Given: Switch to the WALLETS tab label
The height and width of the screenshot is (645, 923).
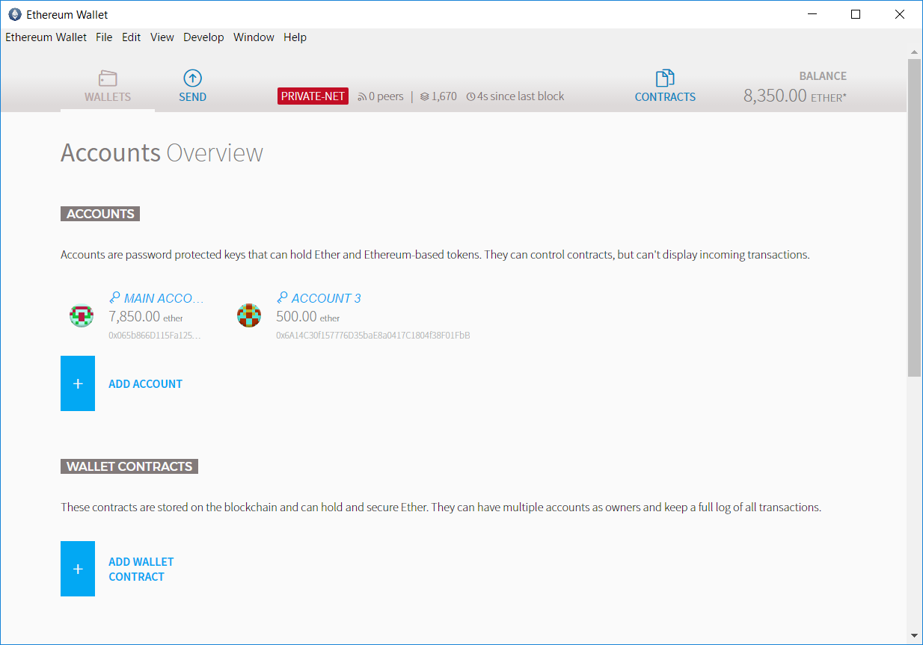Looking at the screenshot, I should click(x=108, y=97).
